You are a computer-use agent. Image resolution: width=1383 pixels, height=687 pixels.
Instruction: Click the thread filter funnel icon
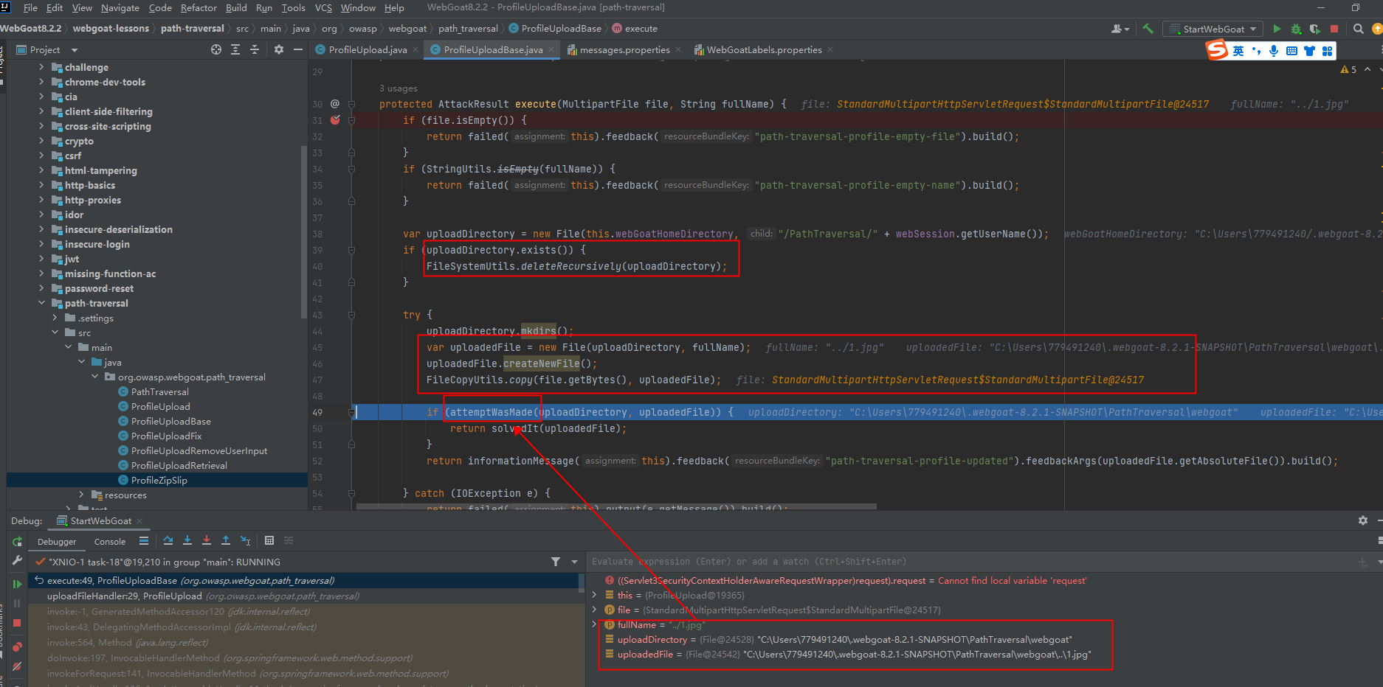click(556, 562)
